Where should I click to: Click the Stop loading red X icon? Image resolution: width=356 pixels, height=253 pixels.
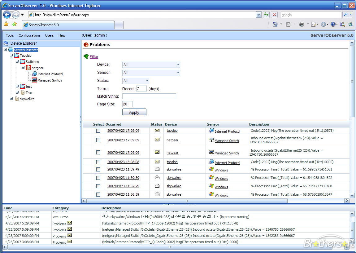(x=274, y=15)
